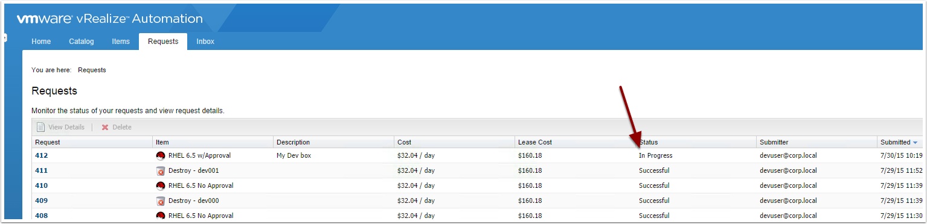Screen dimensions: 927x224
Task: Click the Red Hat icon in row 412
Action: tap(161, 155)
